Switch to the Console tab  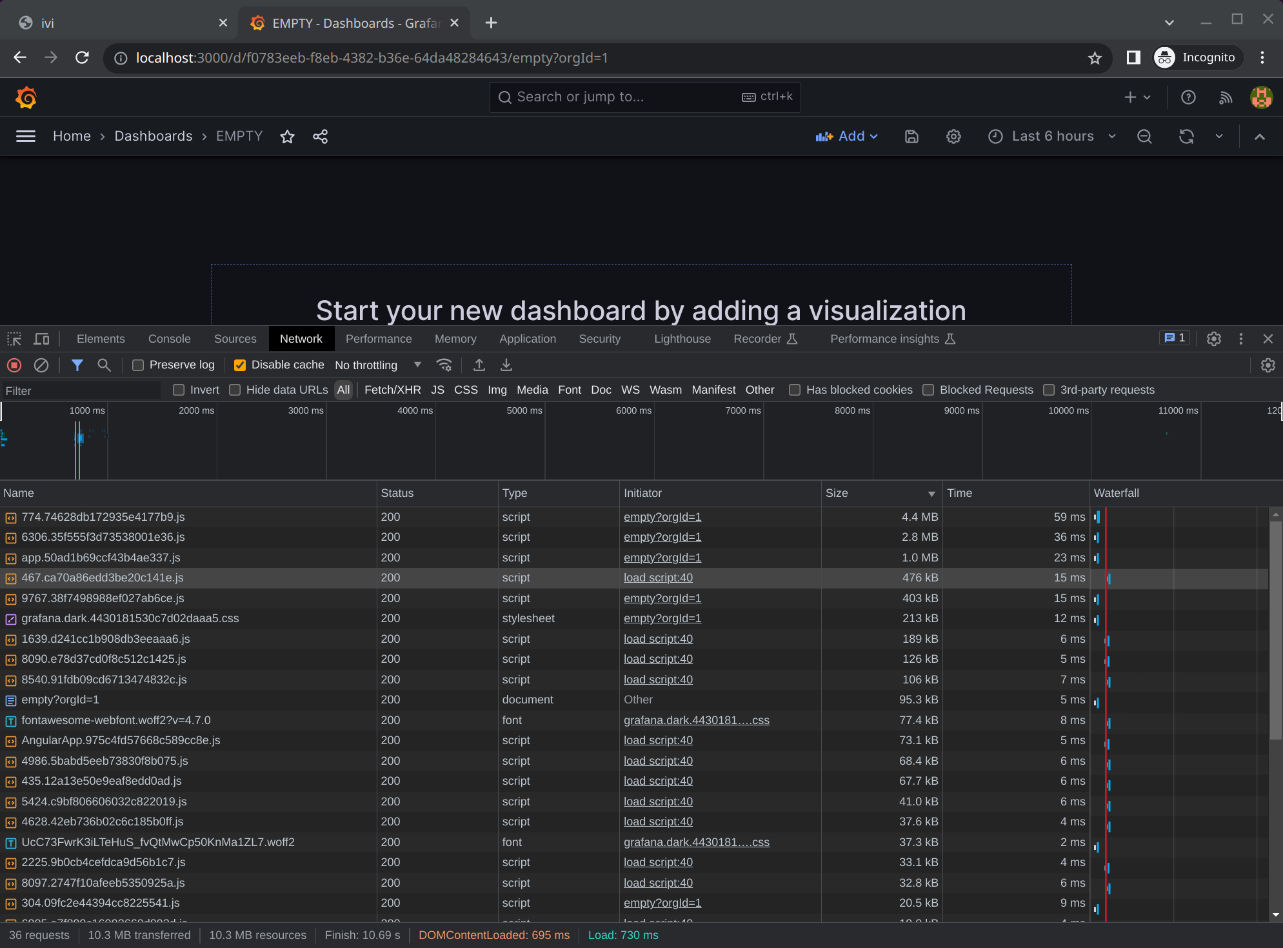[x=170, y=339]
